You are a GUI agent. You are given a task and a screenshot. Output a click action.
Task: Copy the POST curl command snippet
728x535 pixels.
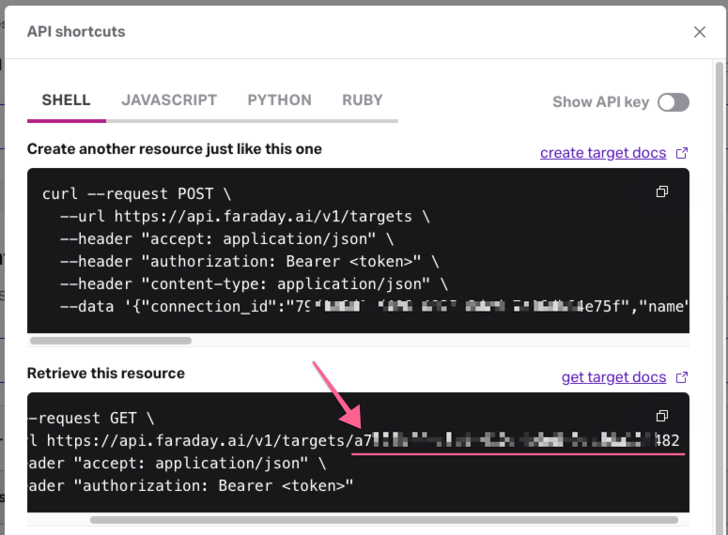coord(662,192)
